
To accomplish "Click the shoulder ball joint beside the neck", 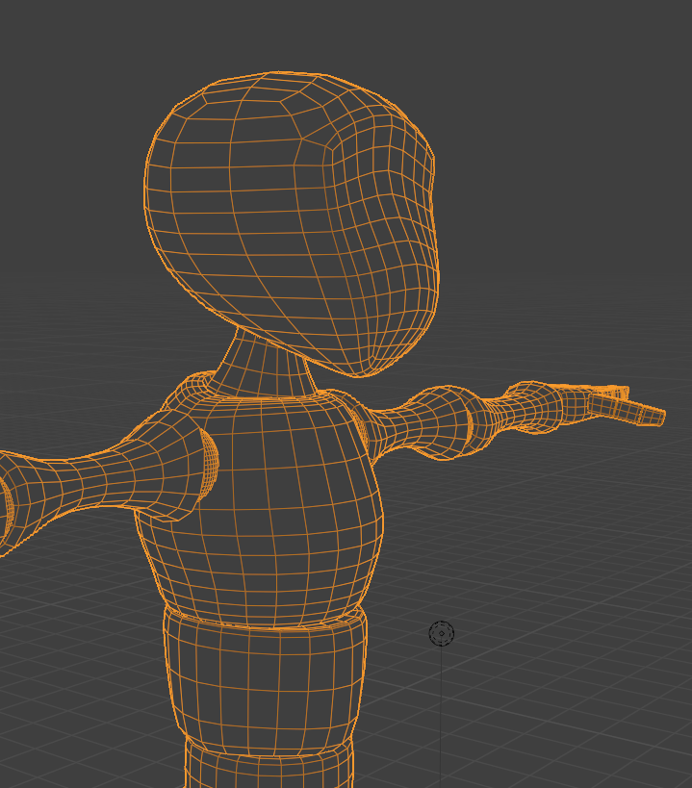I will (191, 388).
